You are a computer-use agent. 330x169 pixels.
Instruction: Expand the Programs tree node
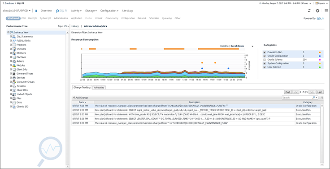pos(11,45)
